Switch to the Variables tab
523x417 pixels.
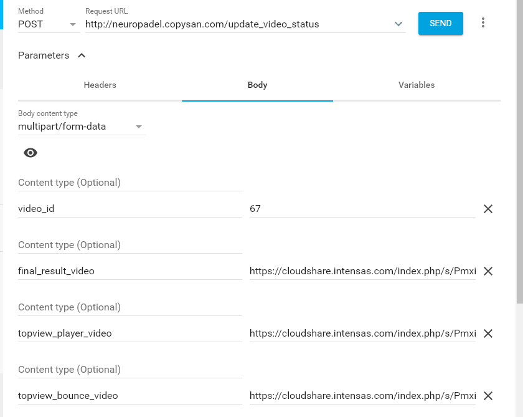pyautogui.click(x=417, y=85)
